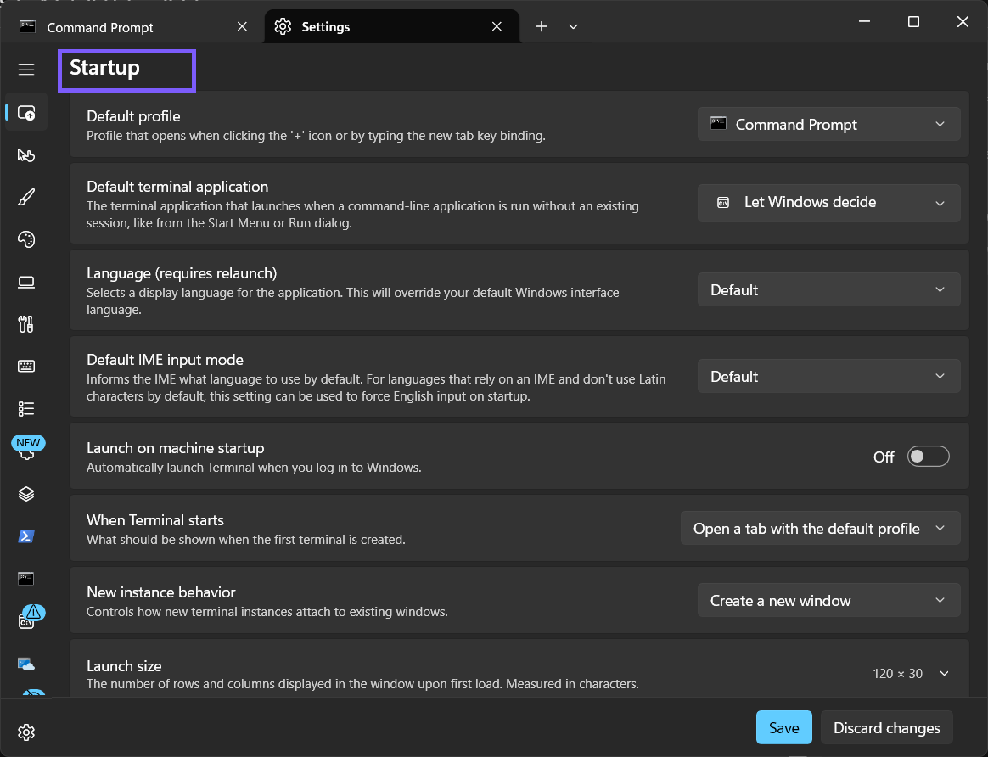Image resolution: width=988 pixels, height=757 pixels.
Task: Click the New instance behavior label
Action: click(160, 592)
